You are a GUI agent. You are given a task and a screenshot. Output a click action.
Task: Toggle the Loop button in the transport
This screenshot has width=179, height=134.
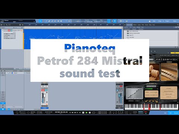(x=94, y=112)
